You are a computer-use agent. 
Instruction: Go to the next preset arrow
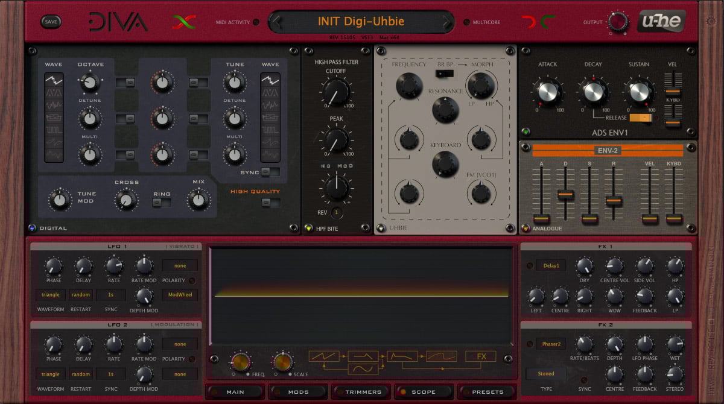click(x=447, y=22)
